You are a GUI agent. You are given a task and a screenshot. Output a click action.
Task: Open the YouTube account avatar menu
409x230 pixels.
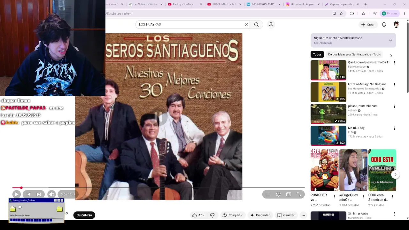click(x=396, y=25)
